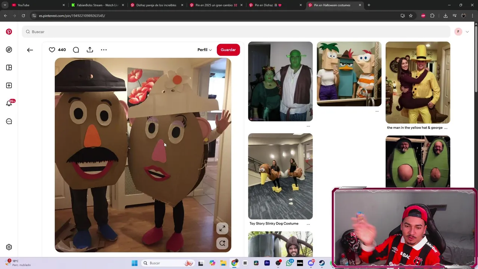Open the Phineas, Ferb and Perry costume pin
Screen dimensions: 478x269
coord(349,74)
